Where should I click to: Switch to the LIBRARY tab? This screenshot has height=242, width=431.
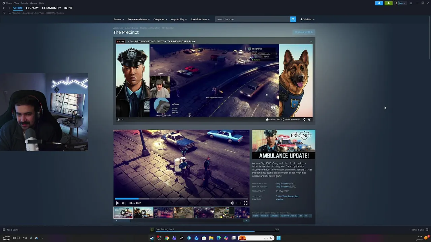pos(32,8)
